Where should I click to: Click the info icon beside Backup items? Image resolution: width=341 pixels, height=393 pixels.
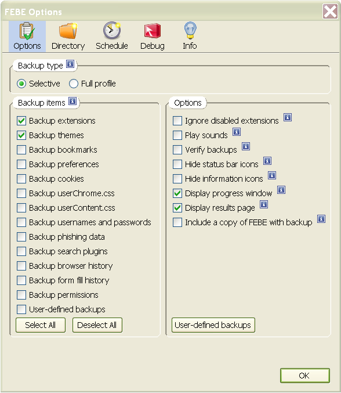(x=72, y=101)
